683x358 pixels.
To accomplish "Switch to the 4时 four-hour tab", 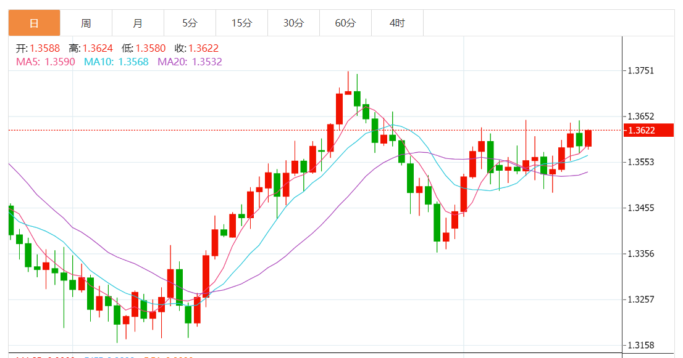I will pos(397,23).
